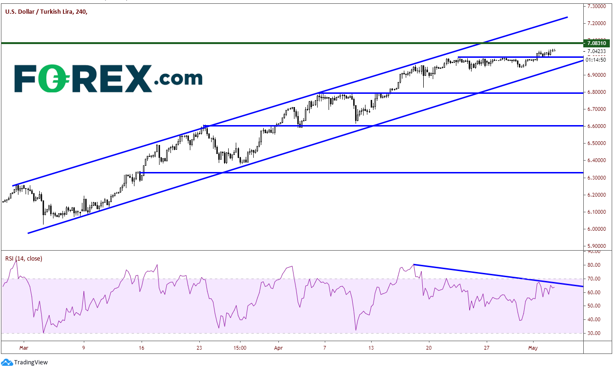This screenshot has height=371, width=615.
Task: Select the blue horizontal line at 6.80
Action: 451,93
